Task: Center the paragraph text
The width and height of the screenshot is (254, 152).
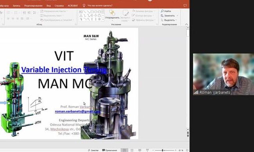Action: coord(13,19)
